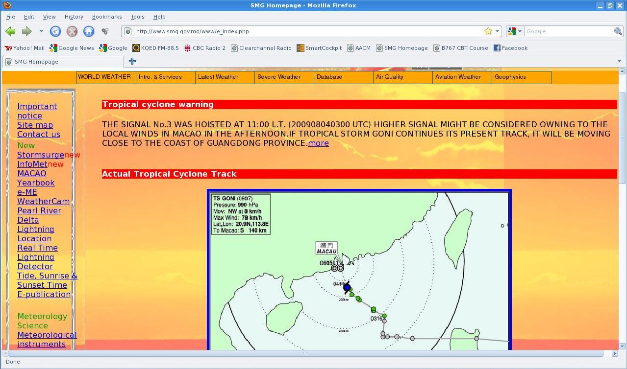The width and height of the screenshot is (627, 369).
Task: Follow the Important notice link
Action: 37,111
